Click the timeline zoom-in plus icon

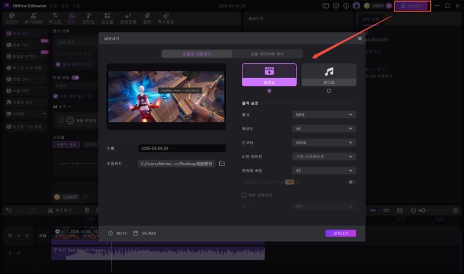[x=455, y=210]
